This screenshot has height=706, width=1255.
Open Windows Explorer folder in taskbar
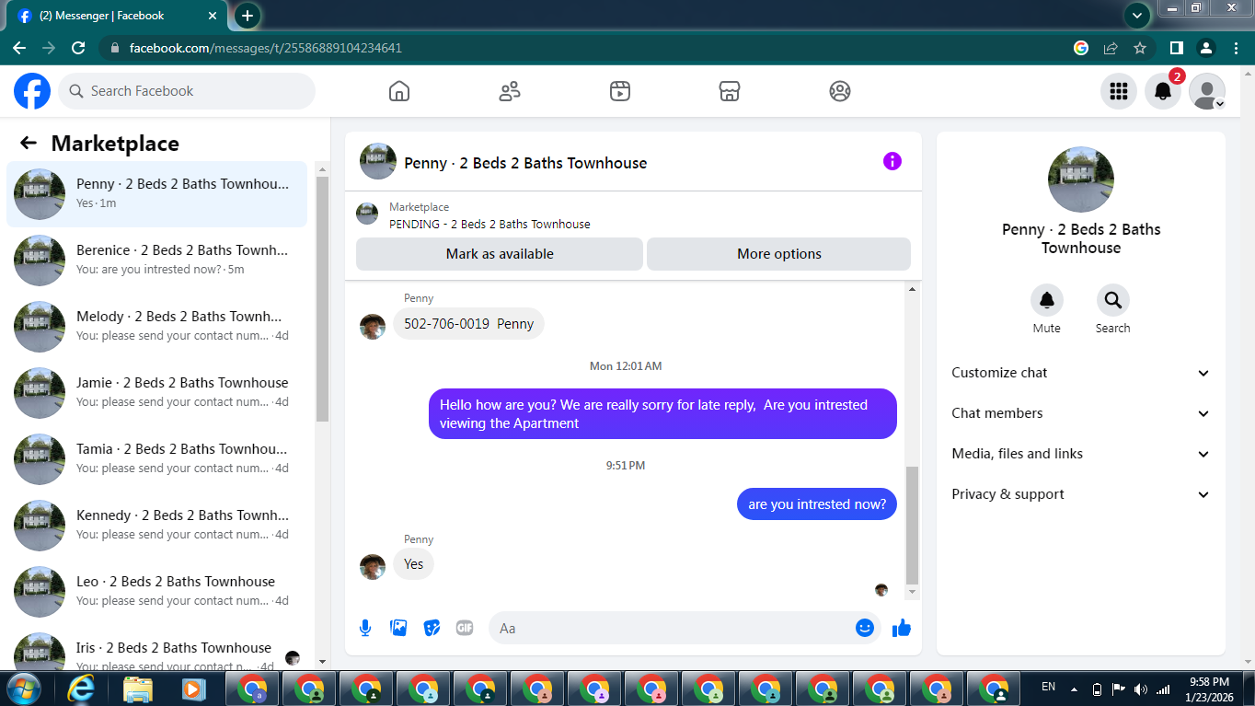pos(138,689)
